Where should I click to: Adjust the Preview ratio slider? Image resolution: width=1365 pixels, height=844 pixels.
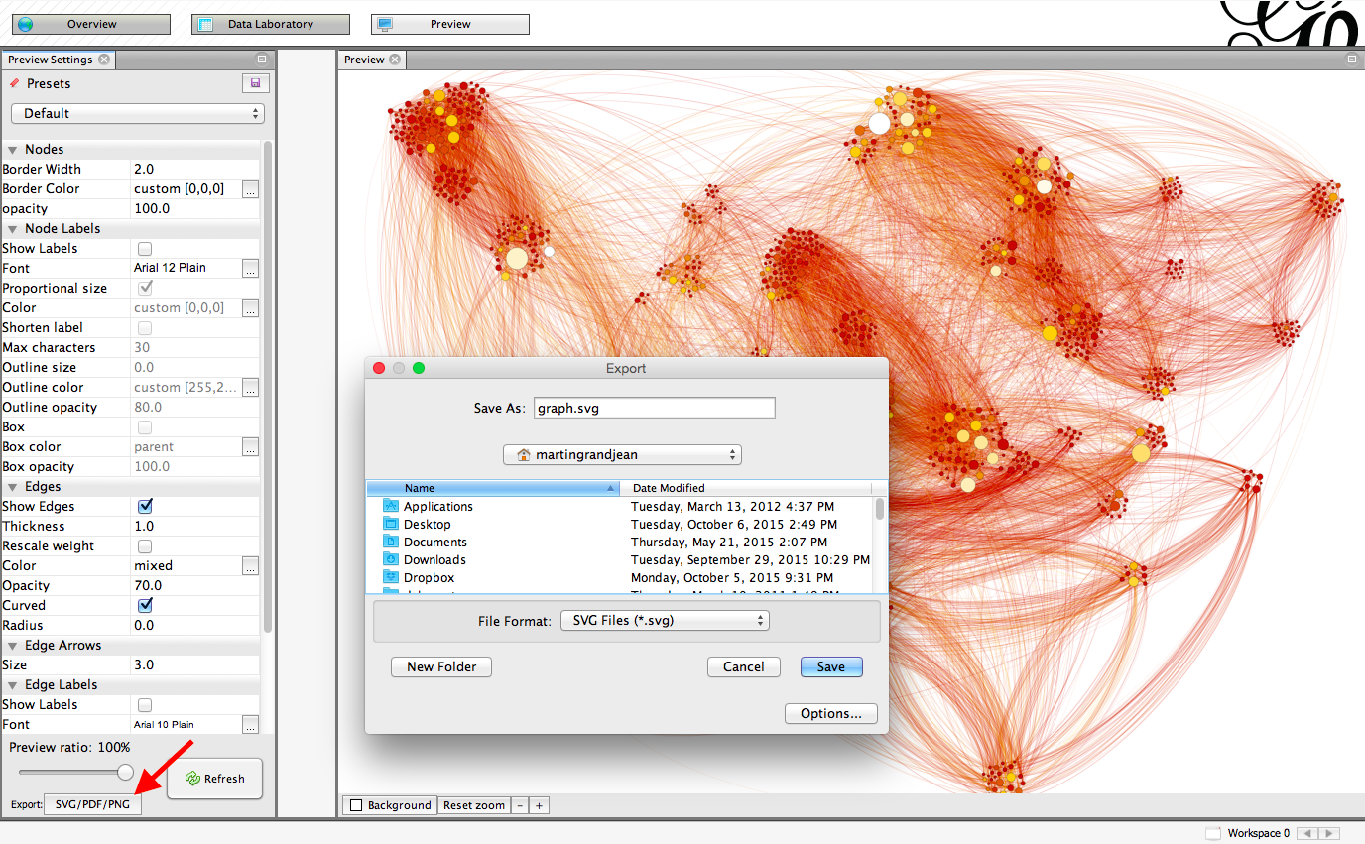125,772
